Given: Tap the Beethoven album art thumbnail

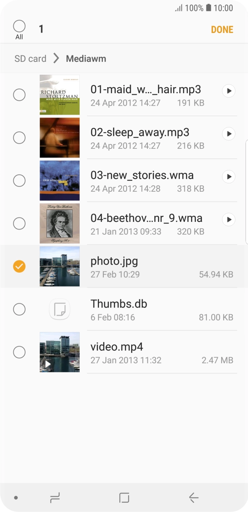Looking at the screenshot, I should 60,223.
